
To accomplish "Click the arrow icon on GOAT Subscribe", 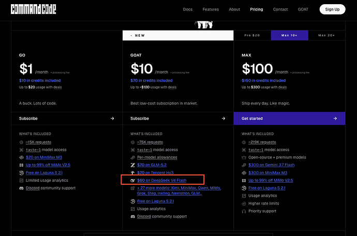I will pos(224,119).
